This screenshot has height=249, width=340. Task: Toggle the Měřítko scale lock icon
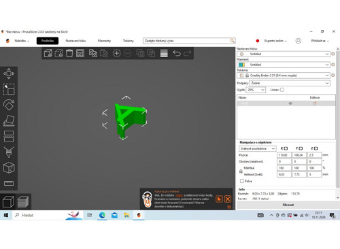point(241,171)
